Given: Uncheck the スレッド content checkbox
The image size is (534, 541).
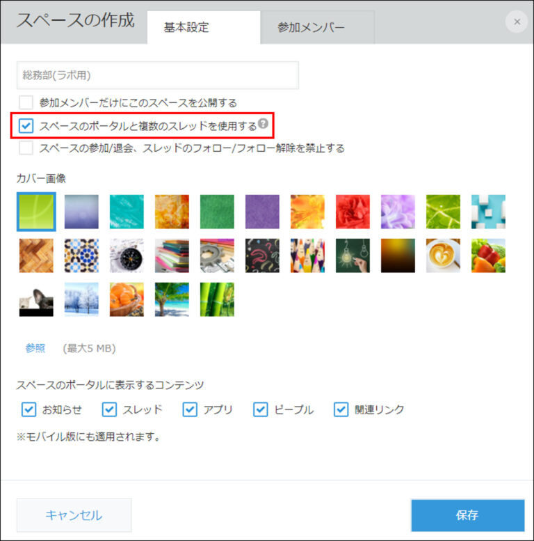Looking at the screenshot, I should [109, 409].
